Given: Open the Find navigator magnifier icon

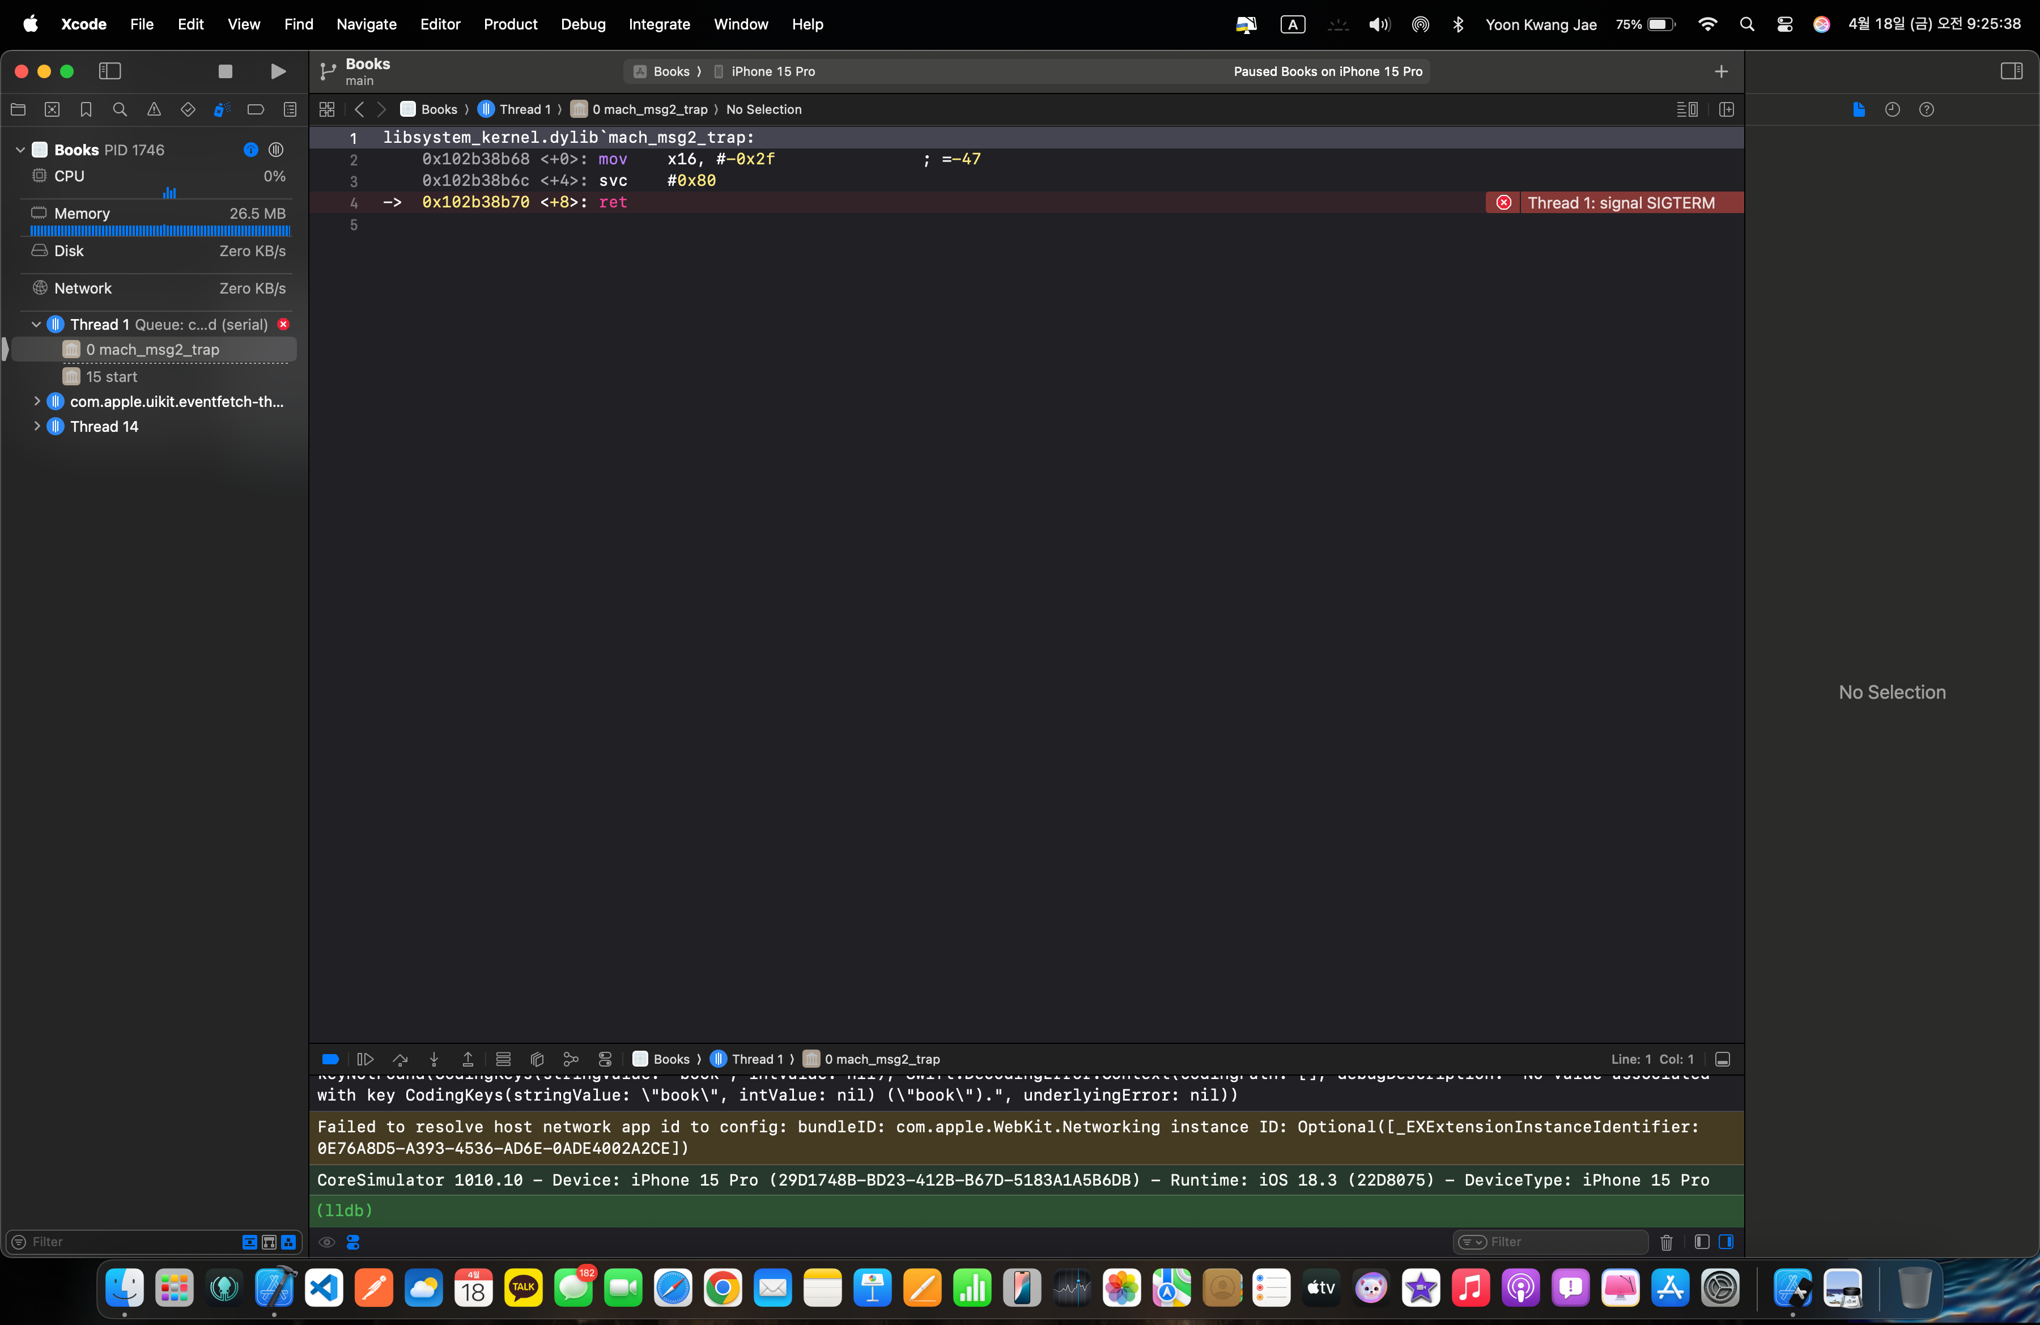Looking at the screenshot, I should click(x=120, y=109).
